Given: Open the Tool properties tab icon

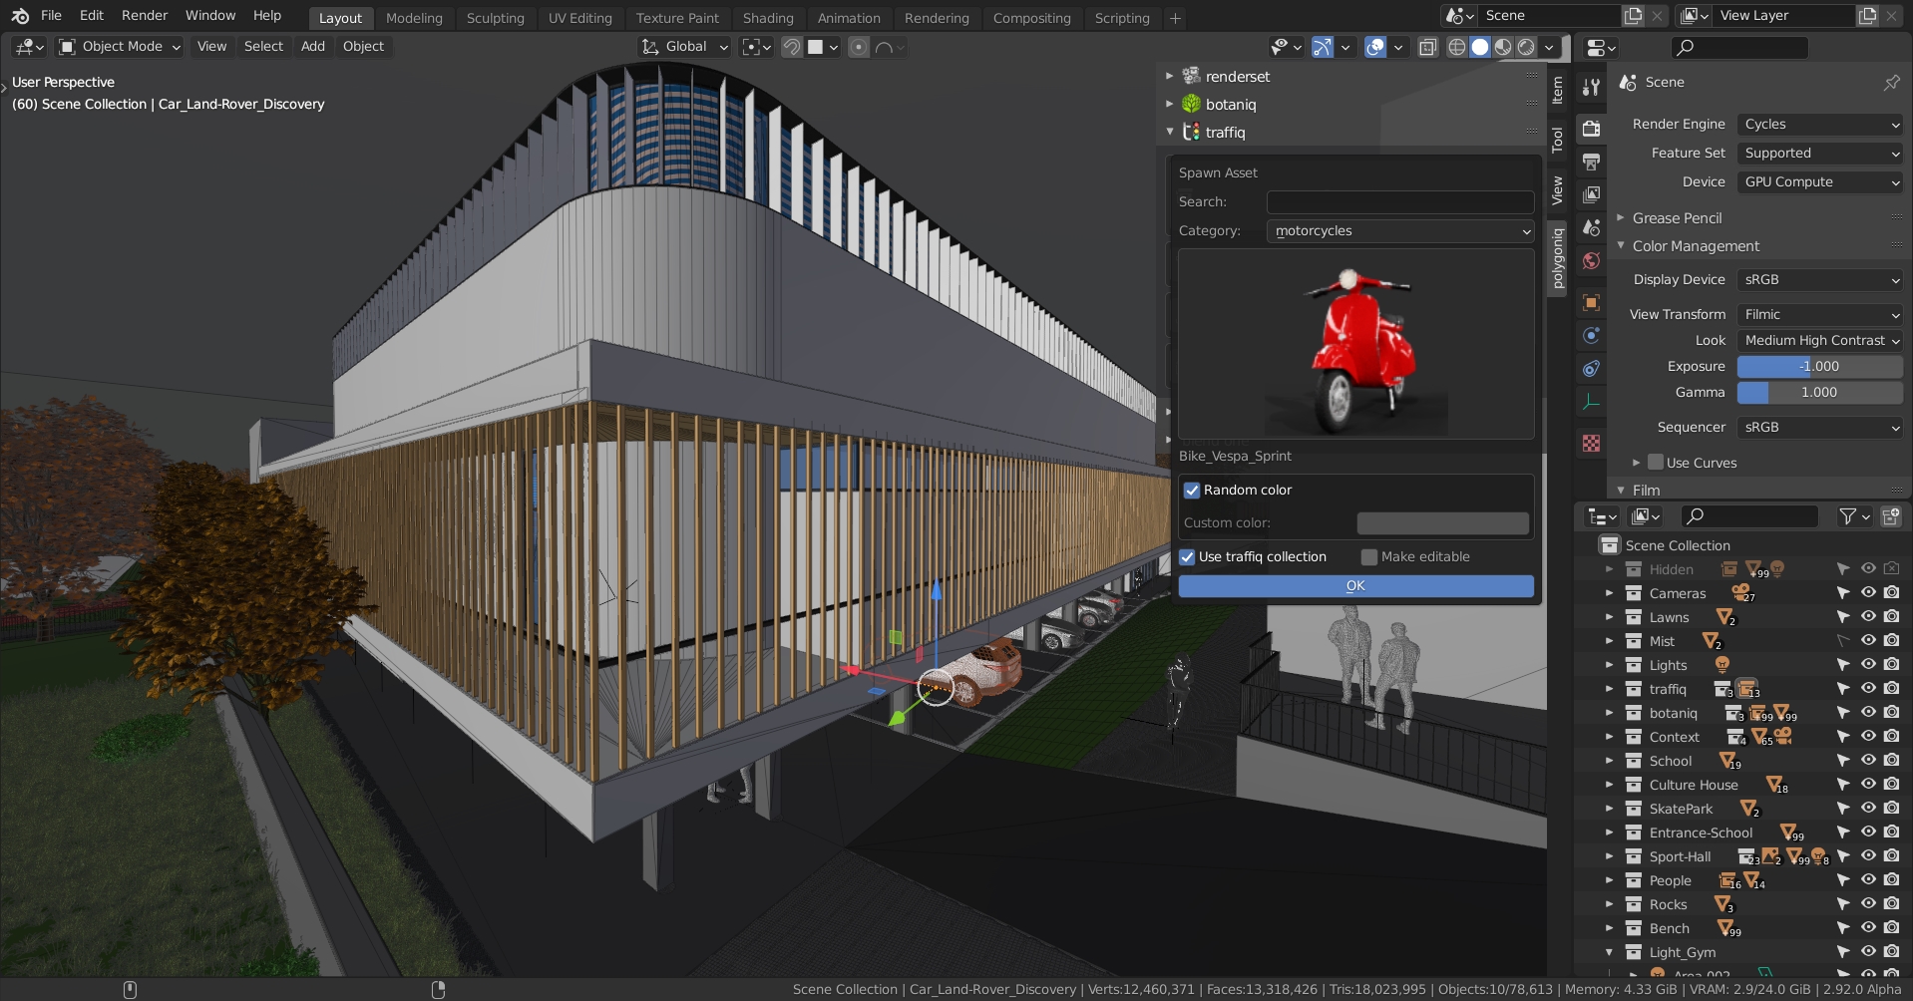Looking at the screenshot, I should (1591, 87).
